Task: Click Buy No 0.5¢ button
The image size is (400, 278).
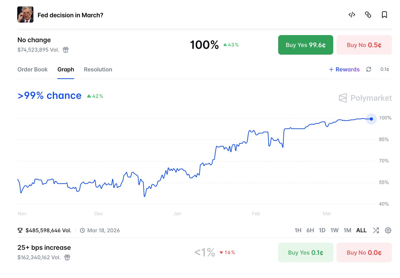Action: pos(364,45)
